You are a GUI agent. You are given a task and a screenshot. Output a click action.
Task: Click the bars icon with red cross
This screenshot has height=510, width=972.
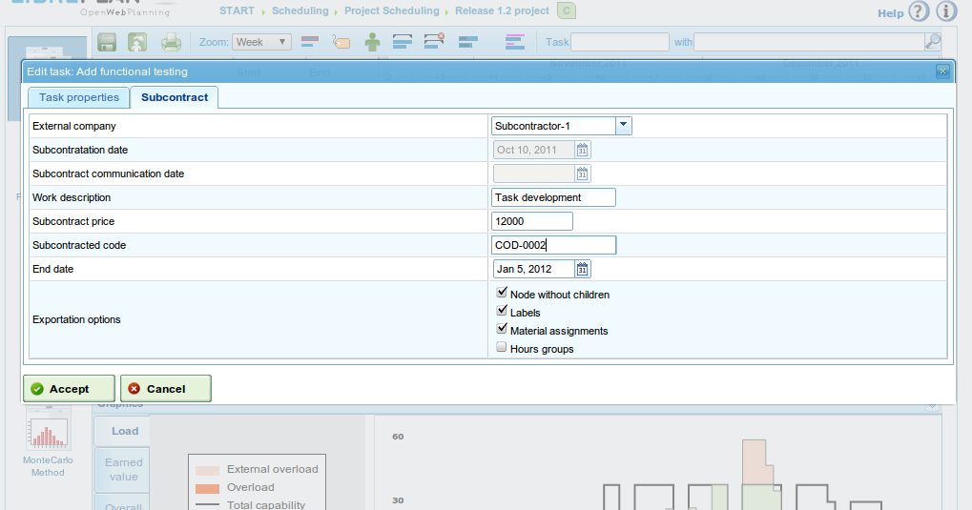434,41
